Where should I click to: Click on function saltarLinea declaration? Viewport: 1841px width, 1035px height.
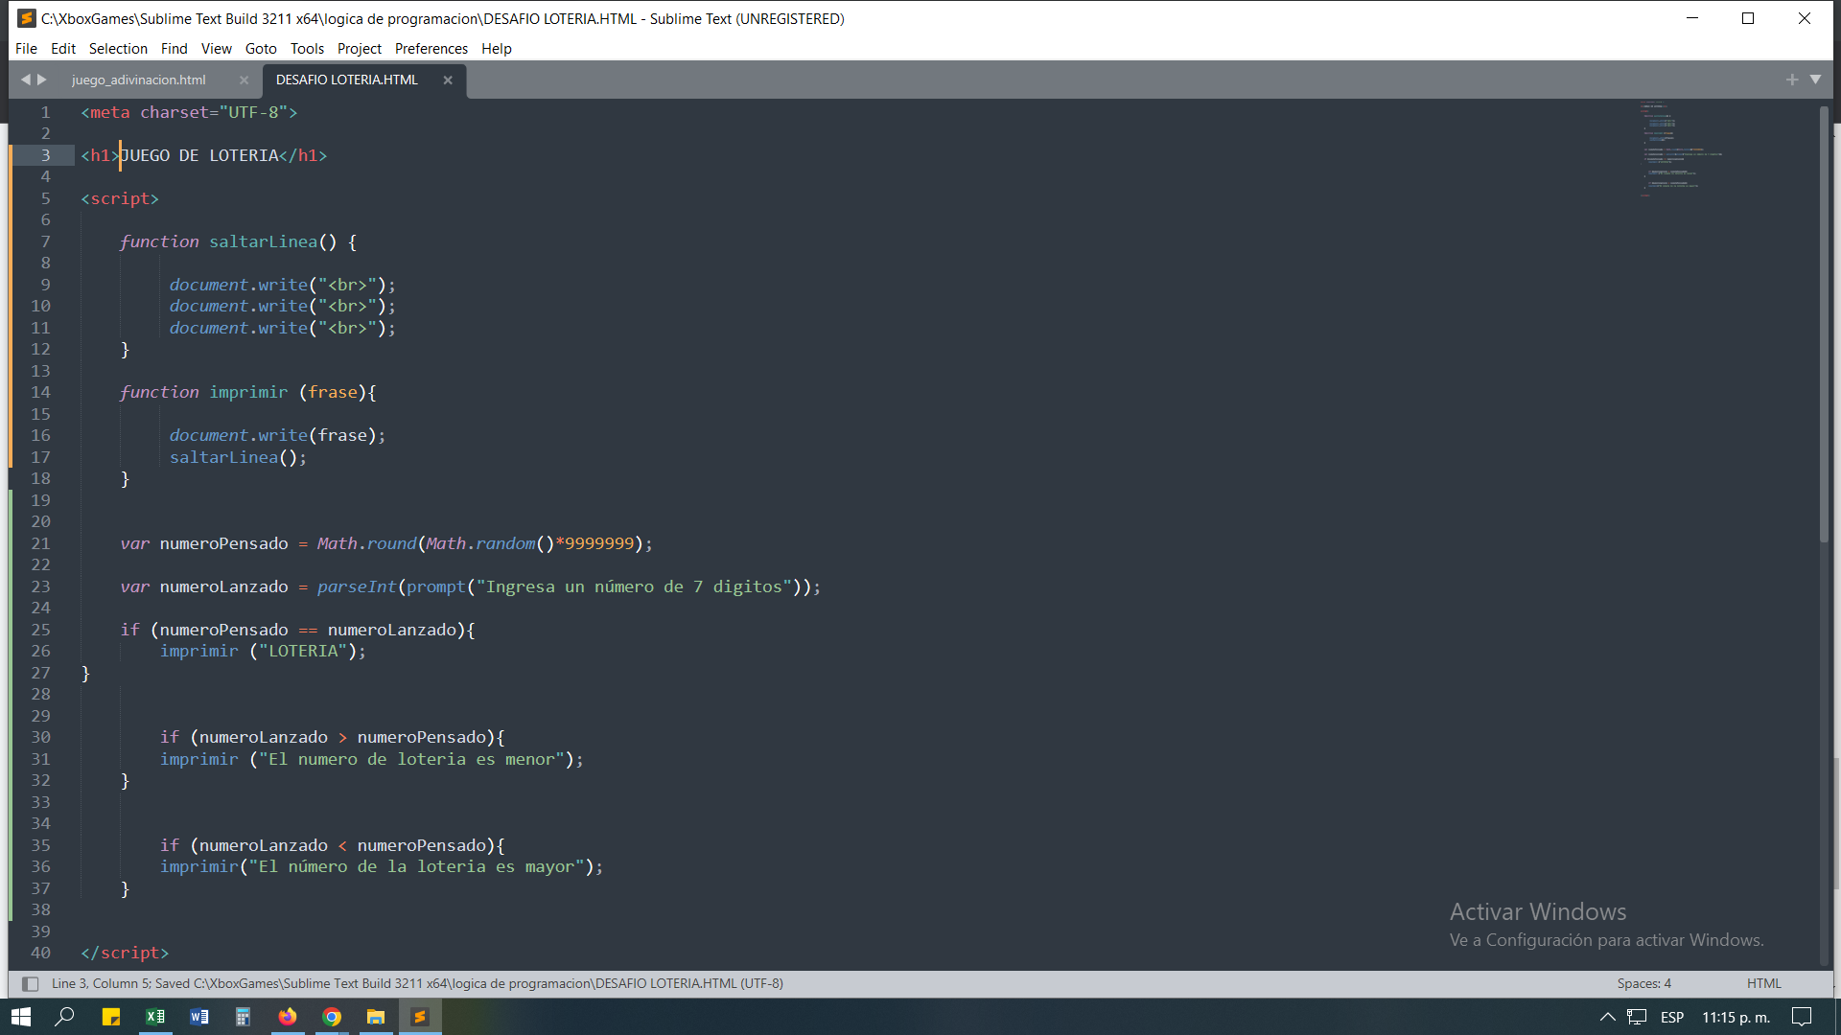coord(238,241)
